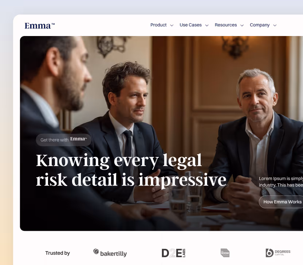Expand the chevron next to Resources
303x265 pixels.
coord(242,25)
